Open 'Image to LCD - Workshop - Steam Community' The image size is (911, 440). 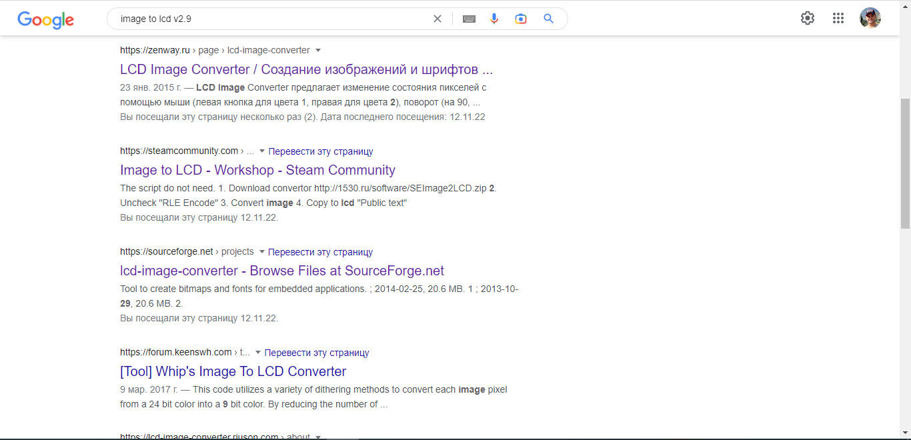pyautogui.click(x=257, y=170)
